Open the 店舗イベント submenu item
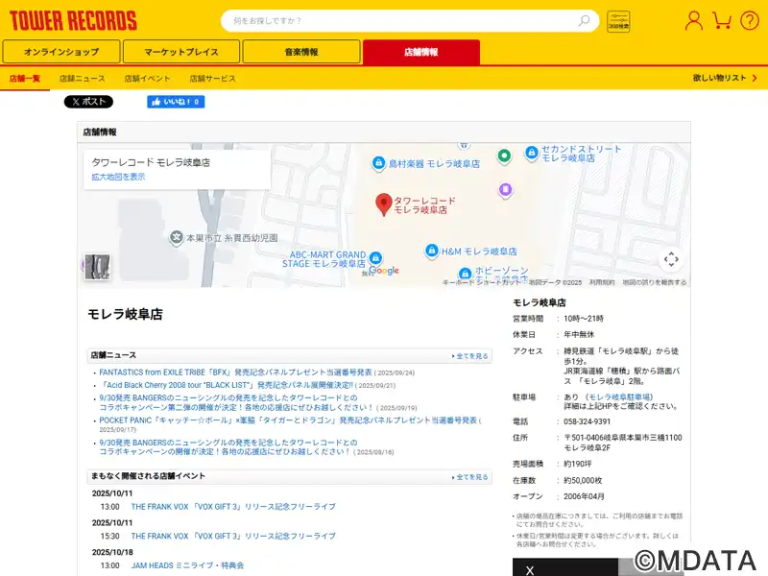Viewport: 768px width, 576px height. coord(147,78)
